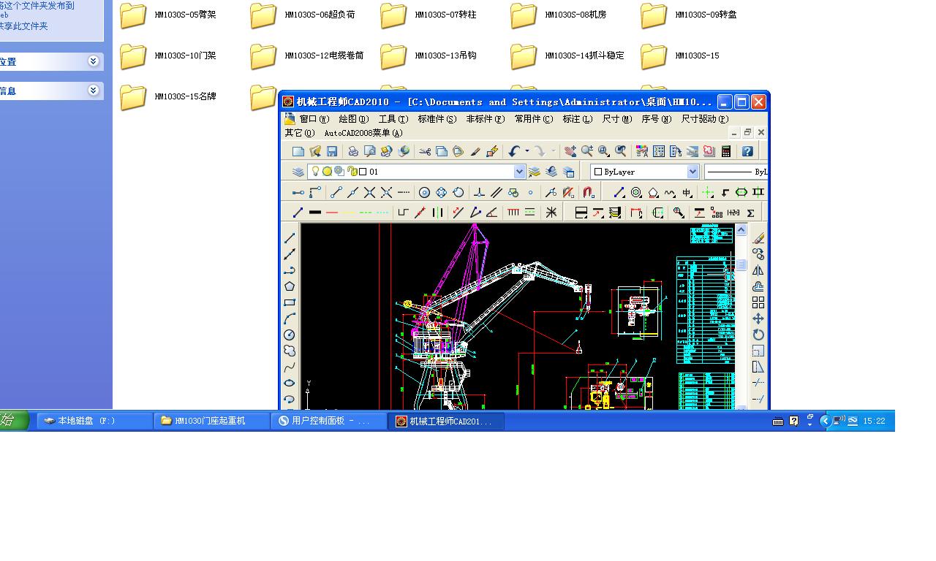Select folder HM1030S-09转盘
This screenshot has height=561, width=936.
pyautogui.click(x=689, y=15)
